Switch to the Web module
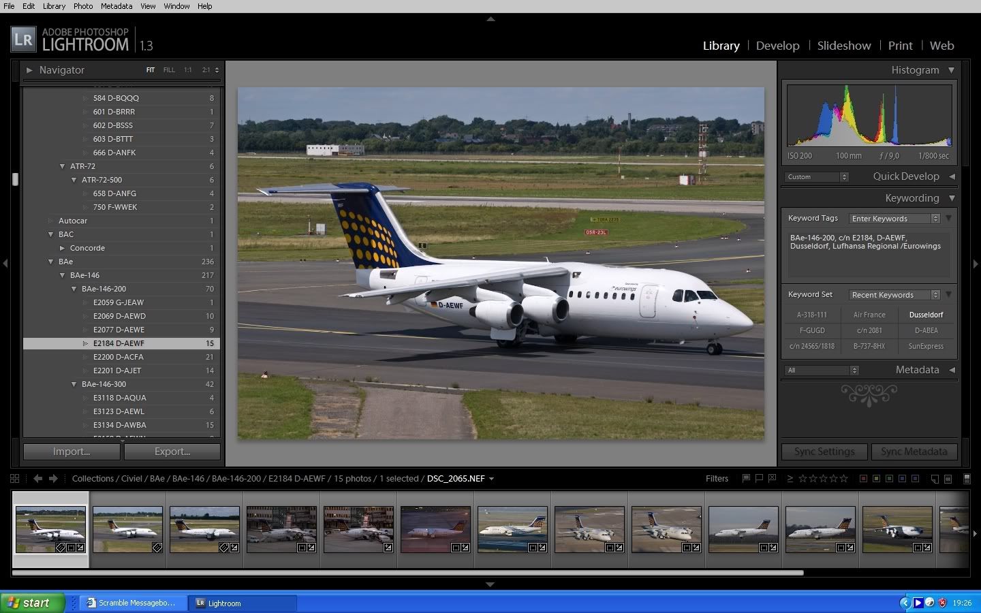The height and width of the screenshot is (613, 981). (x=941, y=46)
